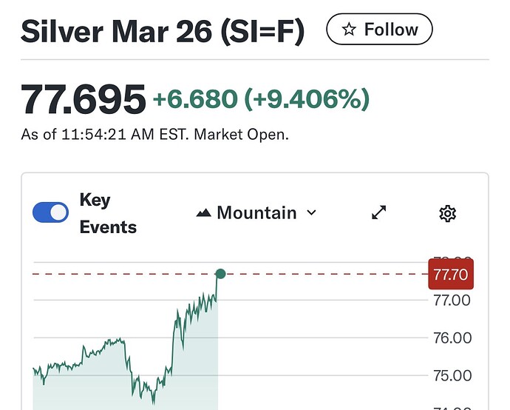Click the mountain chart type icon

coord(204,213)
